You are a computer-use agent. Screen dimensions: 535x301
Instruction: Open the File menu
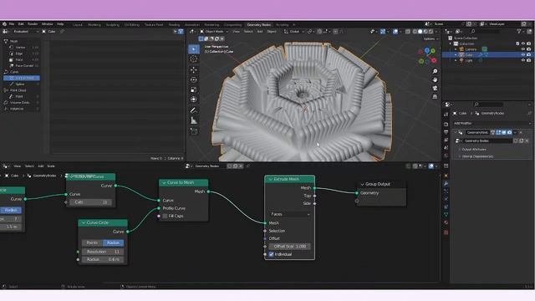[12, 24]
